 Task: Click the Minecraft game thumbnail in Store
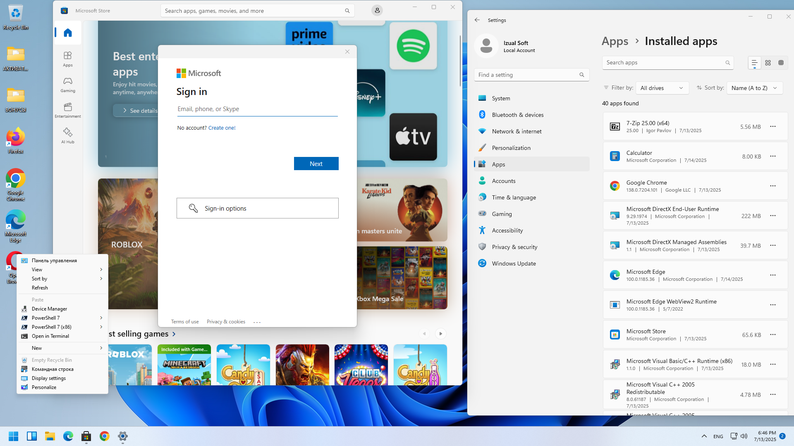click(184, 365)
